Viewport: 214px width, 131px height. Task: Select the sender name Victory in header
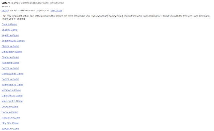(x=6, y=3)
